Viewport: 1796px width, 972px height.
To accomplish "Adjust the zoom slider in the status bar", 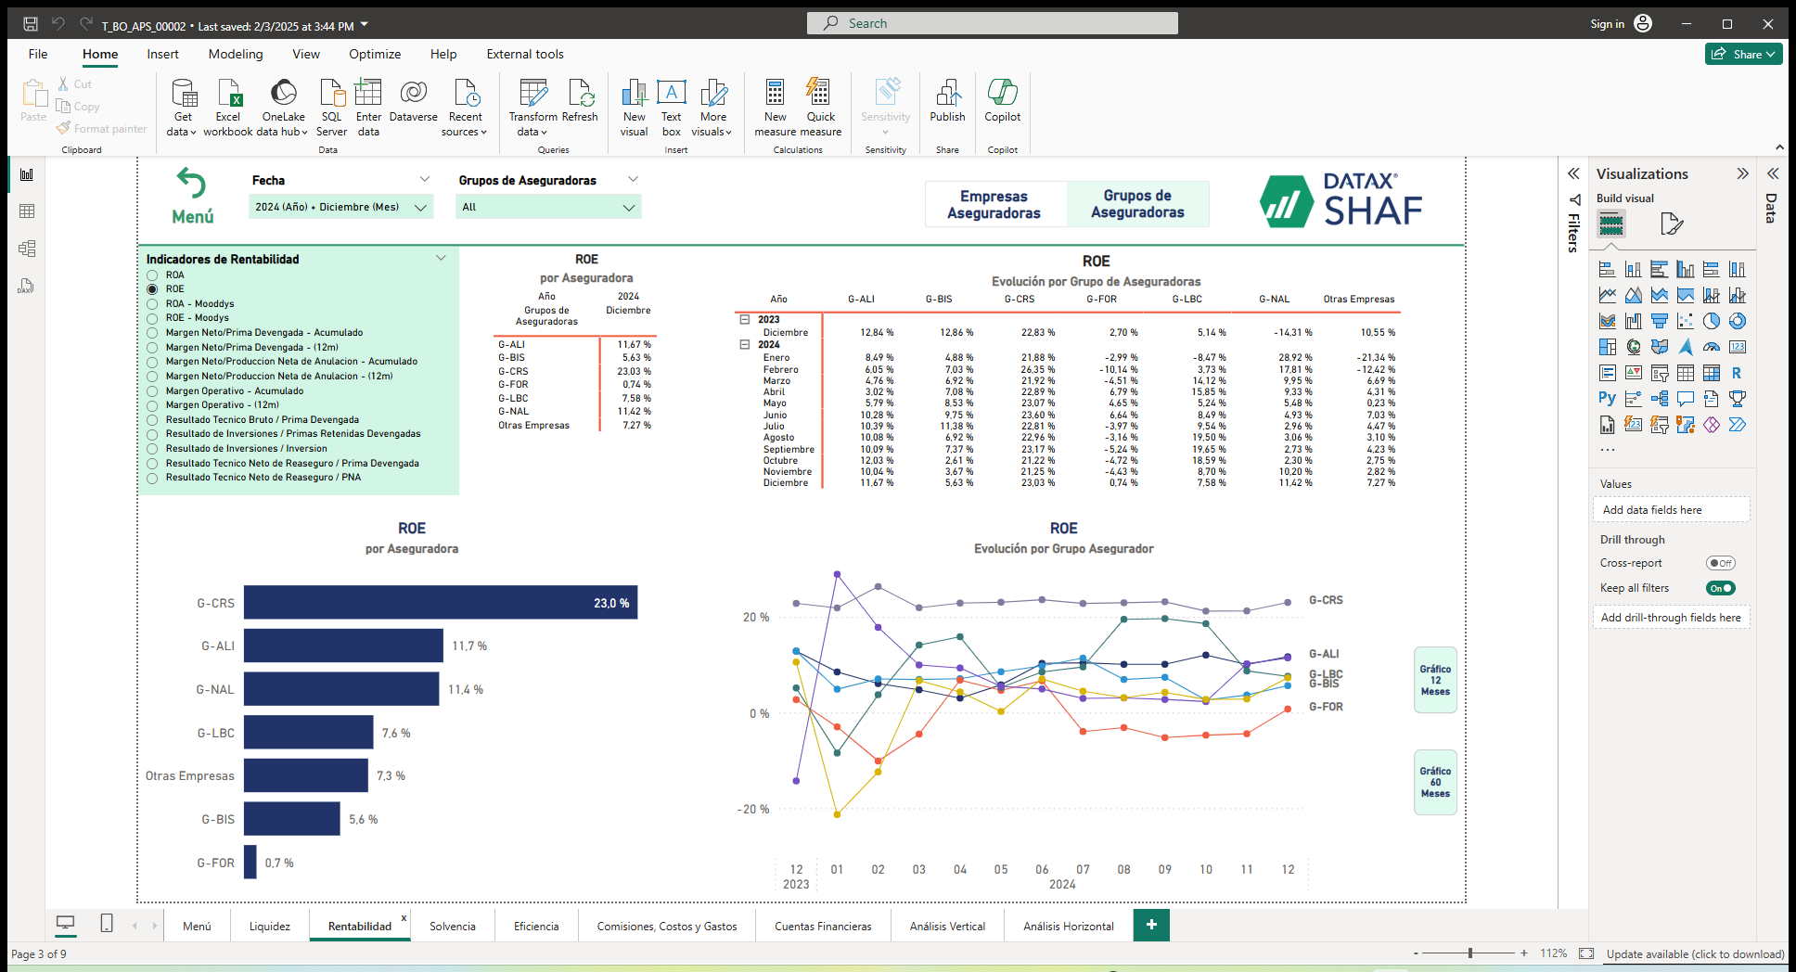I will [1469, 953].
